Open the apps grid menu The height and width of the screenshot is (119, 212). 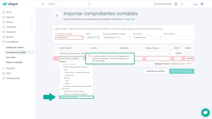point(176,4)
